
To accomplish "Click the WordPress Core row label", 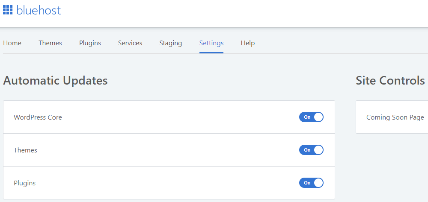I will [38, 117].
